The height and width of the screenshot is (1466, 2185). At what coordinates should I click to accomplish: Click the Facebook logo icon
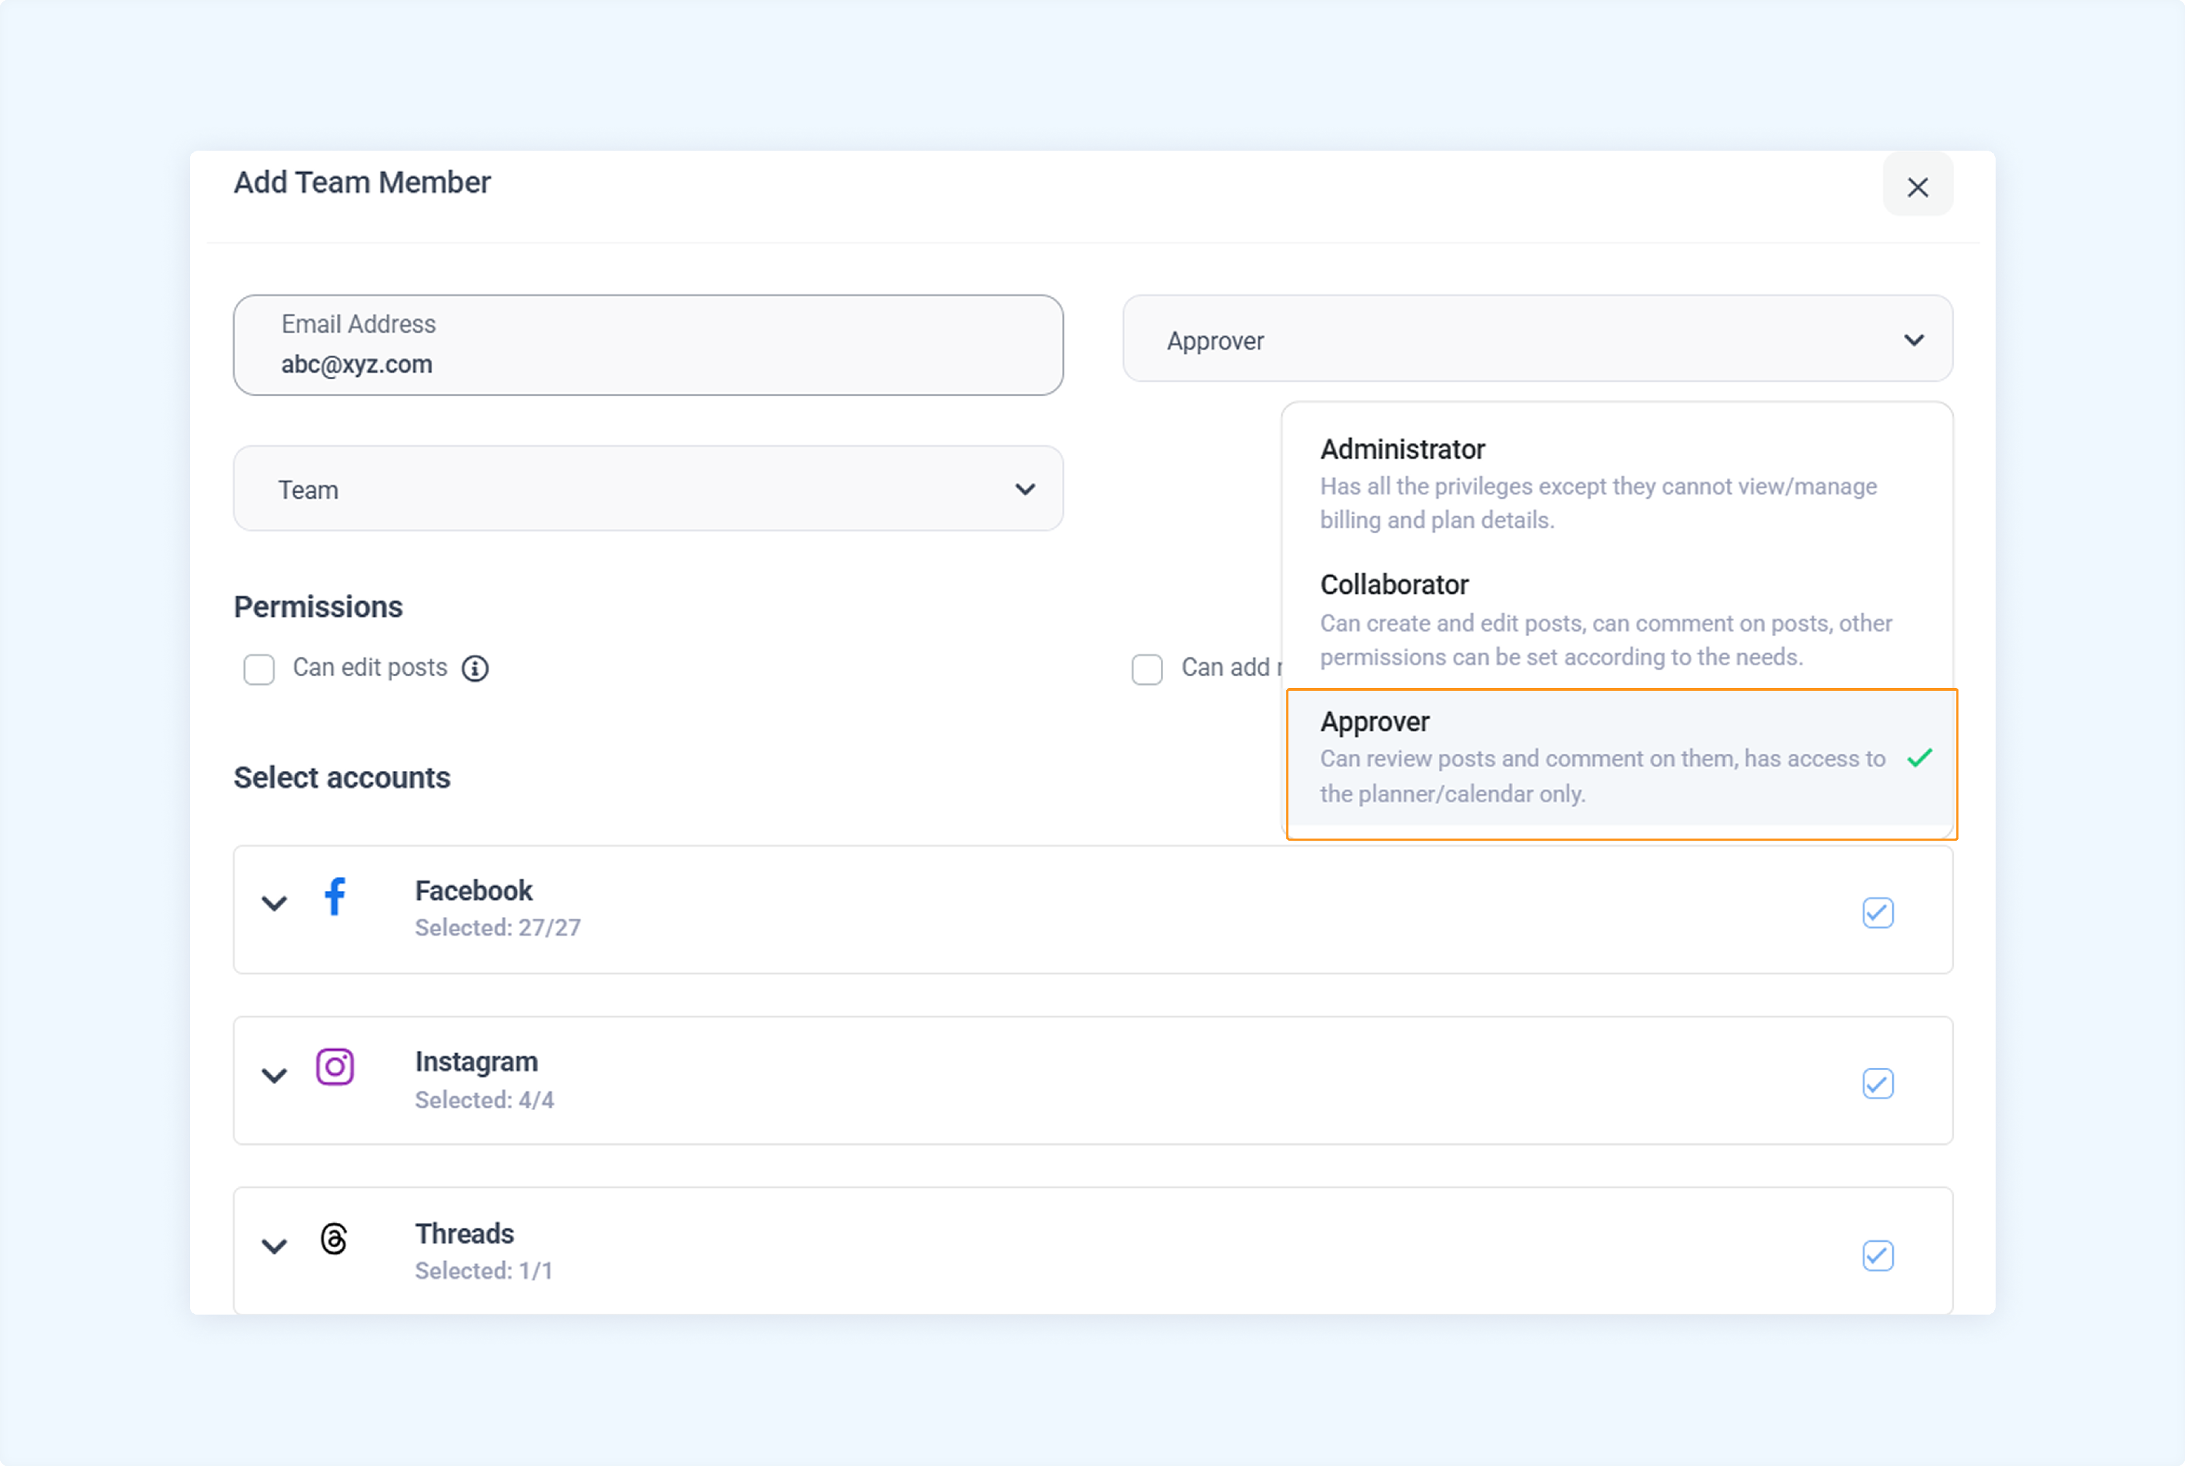pos(335,897)
